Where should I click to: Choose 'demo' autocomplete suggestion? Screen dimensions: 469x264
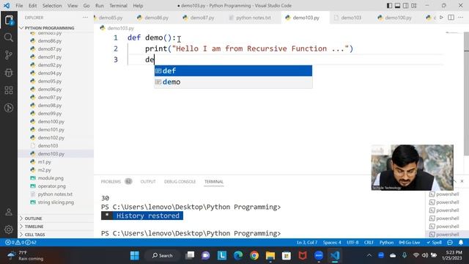(233, 82)
